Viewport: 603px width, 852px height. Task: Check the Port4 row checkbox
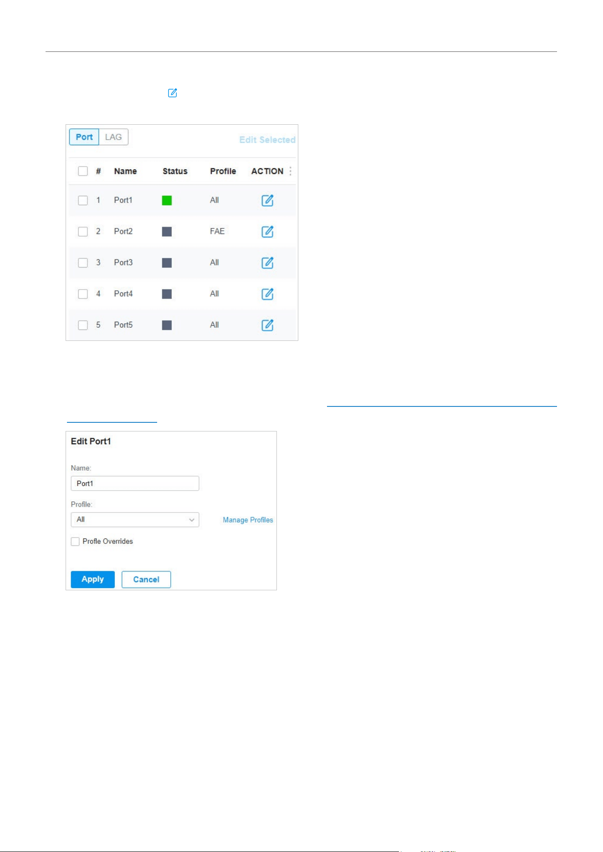[x=83, y=294]
